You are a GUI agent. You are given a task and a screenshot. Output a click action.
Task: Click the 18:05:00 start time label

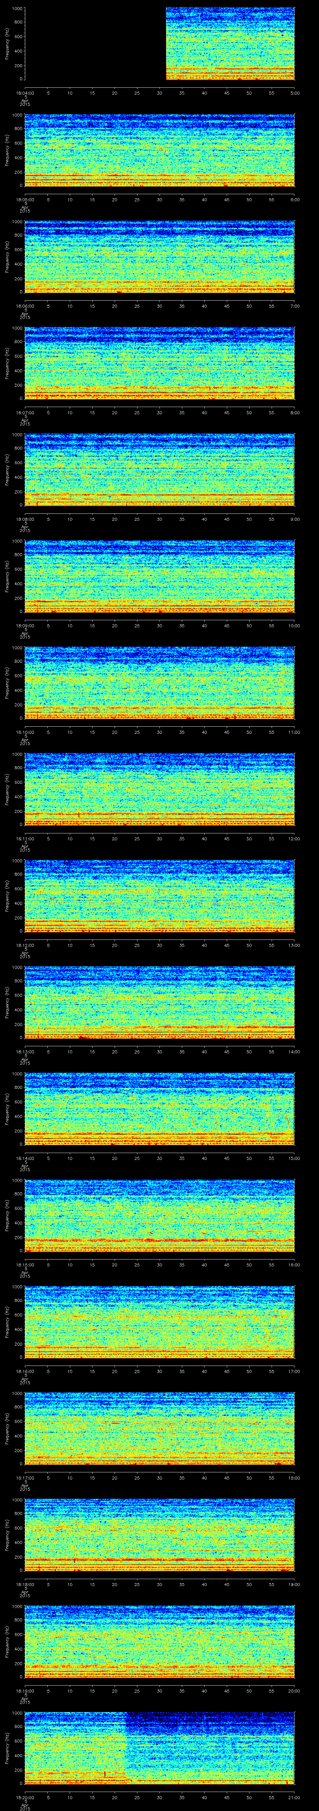pyautogui.click(x=25, y=200)
